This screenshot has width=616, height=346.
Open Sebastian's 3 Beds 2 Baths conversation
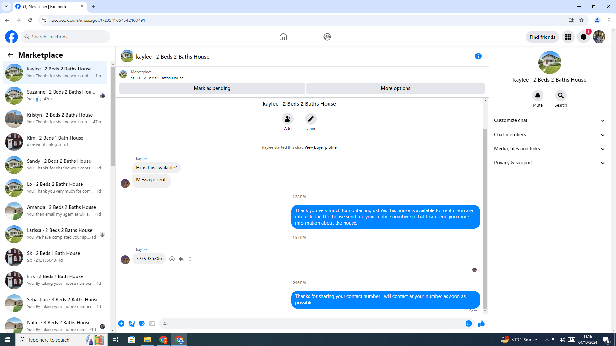point(55,303)
